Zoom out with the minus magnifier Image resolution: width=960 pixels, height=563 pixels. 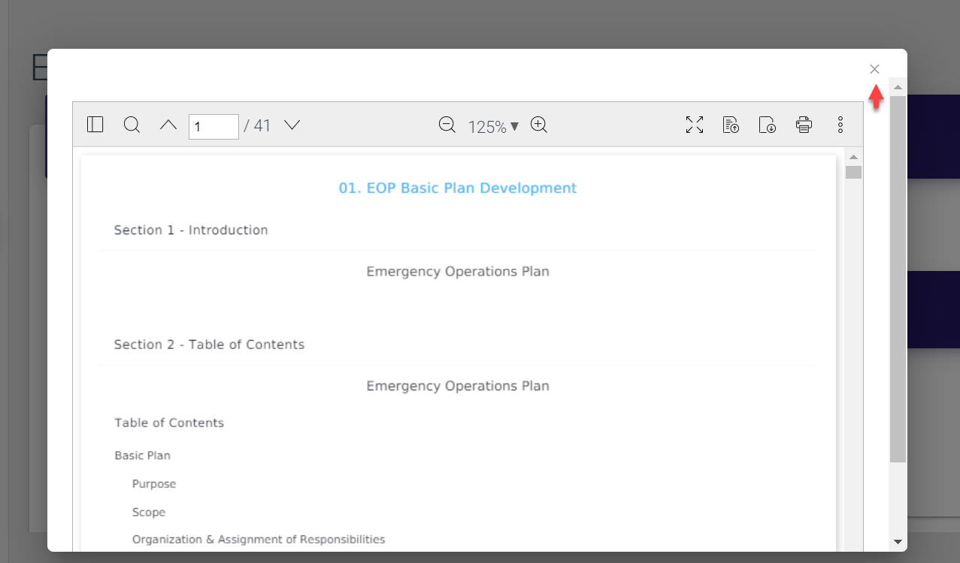pyautogui.click(x=447, y=125)
